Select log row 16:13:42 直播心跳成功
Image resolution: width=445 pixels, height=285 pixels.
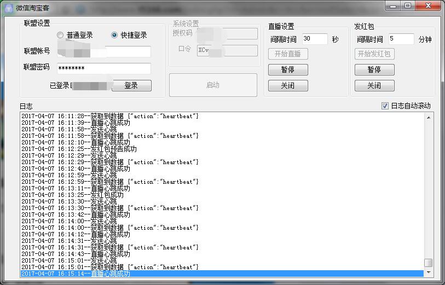click(x=222, y=214)
